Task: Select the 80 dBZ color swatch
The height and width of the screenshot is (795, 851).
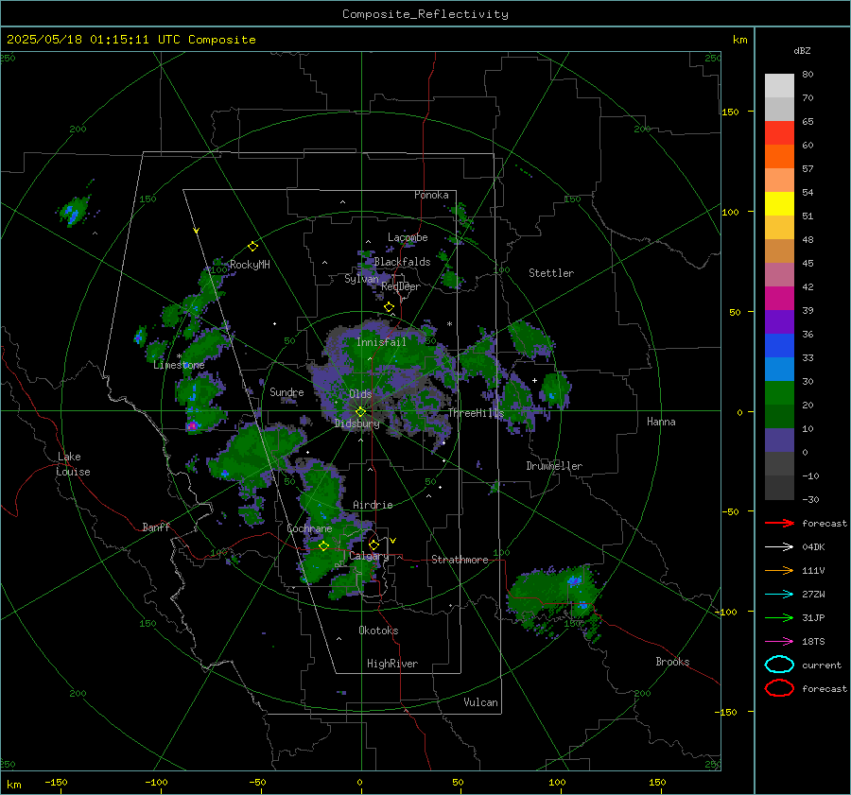Action: (779, 85)
